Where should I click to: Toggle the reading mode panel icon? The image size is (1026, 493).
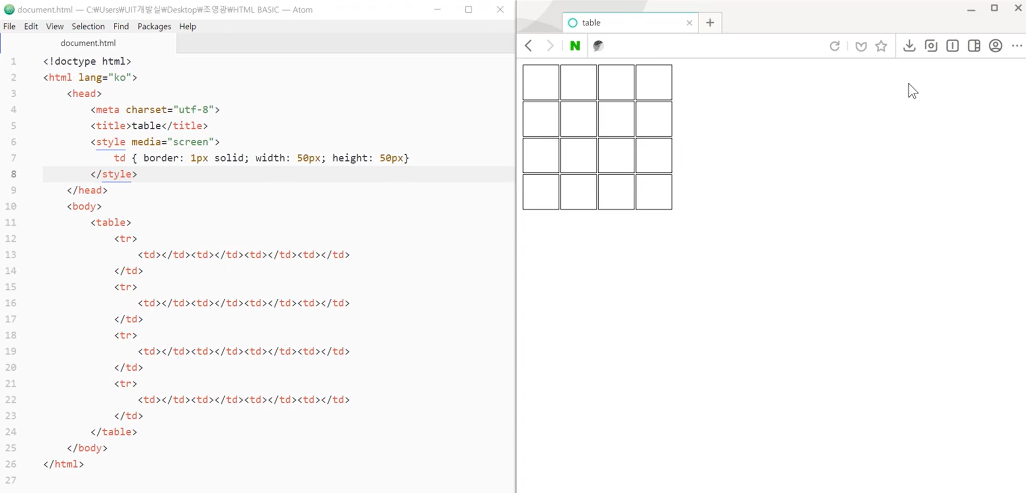[x=952, y=46]
